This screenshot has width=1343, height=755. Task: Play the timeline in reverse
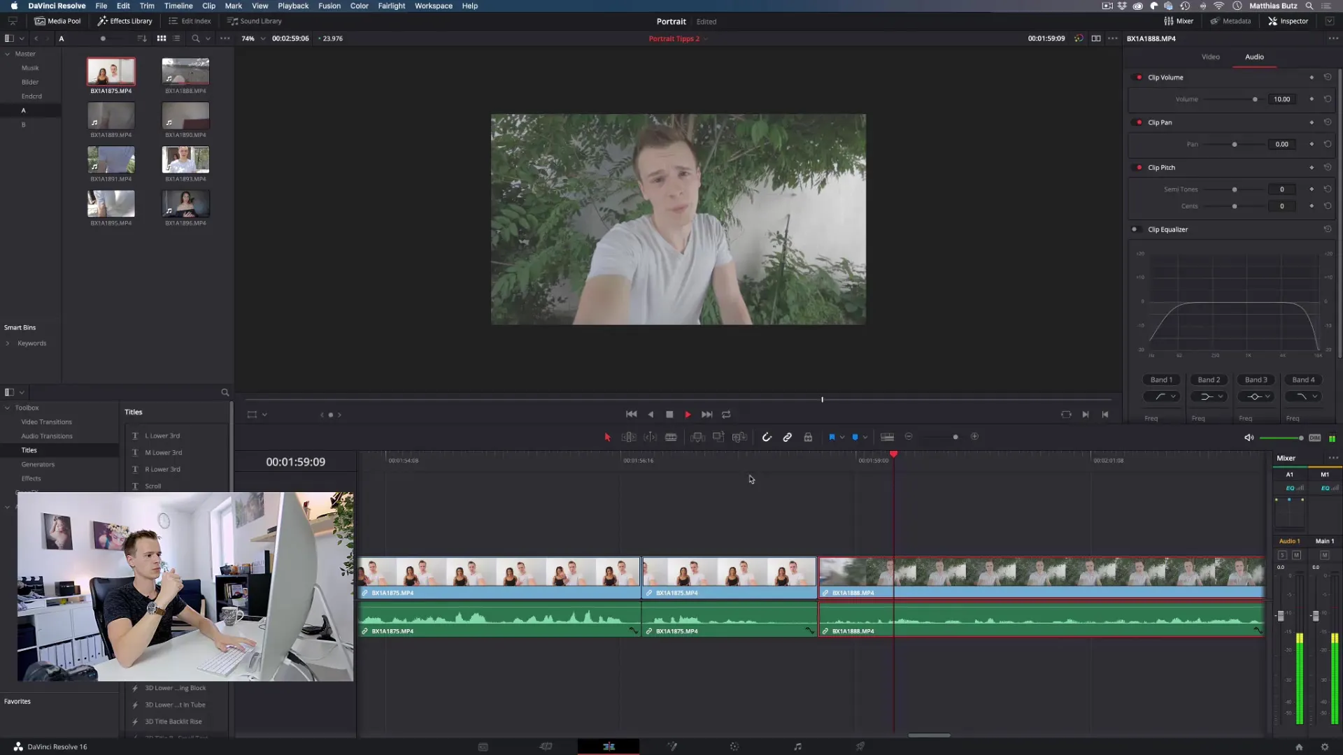coord(651,414)
